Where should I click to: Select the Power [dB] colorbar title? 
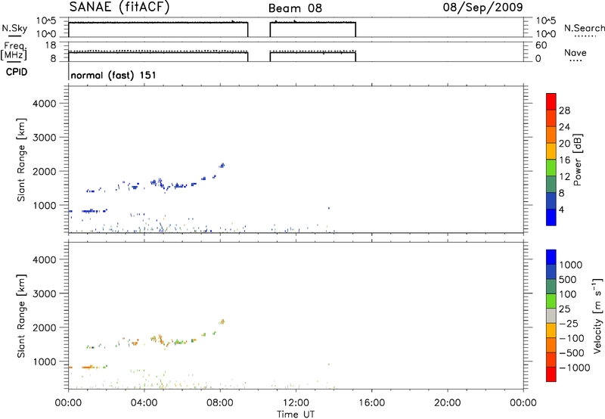click(577, 160)
